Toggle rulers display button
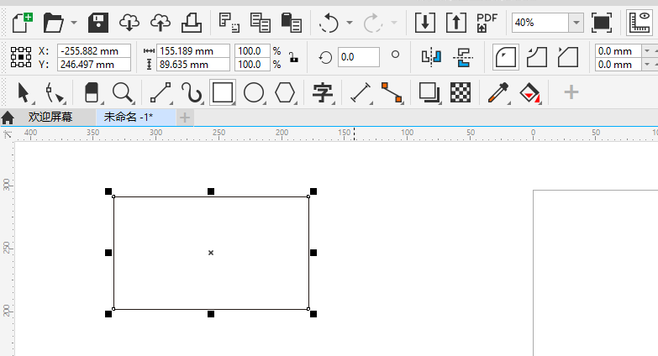This screenshot has width=658, height=356. click(x=643, y=23)
